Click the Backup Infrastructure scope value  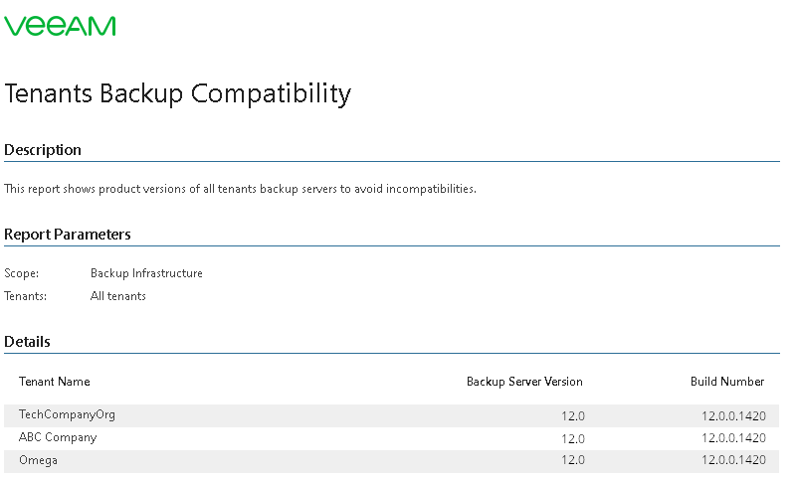click(x=146, y=273)
